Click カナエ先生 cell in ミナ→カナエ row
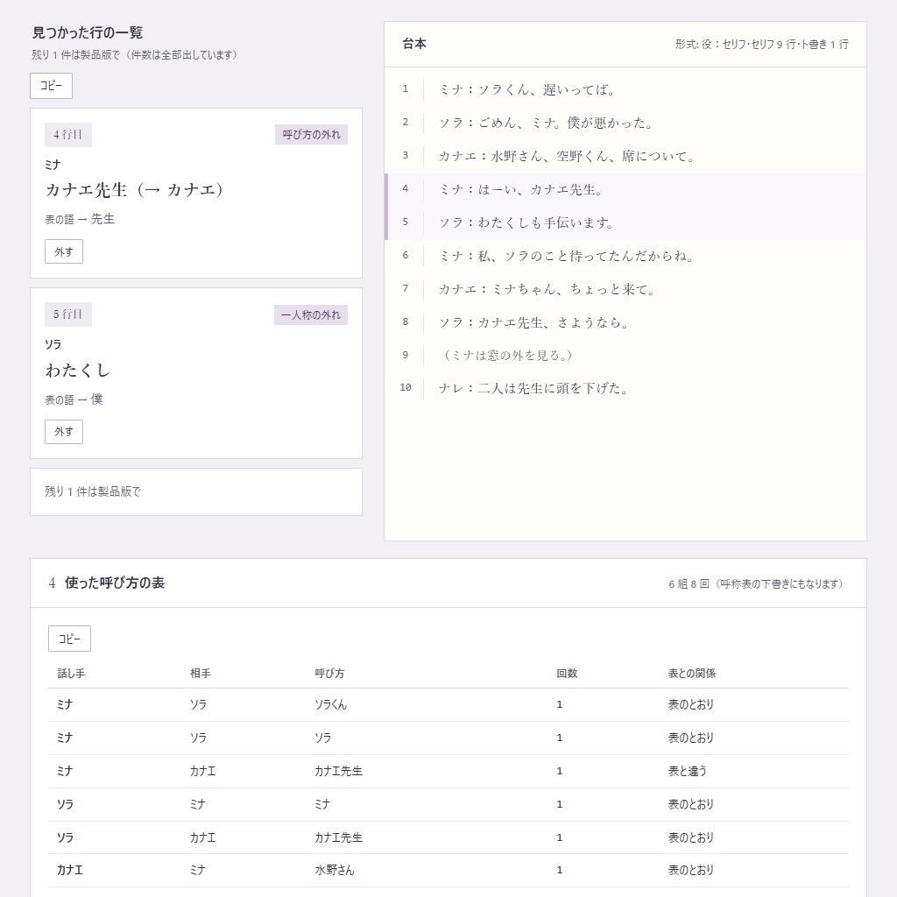Screen dimensions: 897x897 click(x=339, y=771)
